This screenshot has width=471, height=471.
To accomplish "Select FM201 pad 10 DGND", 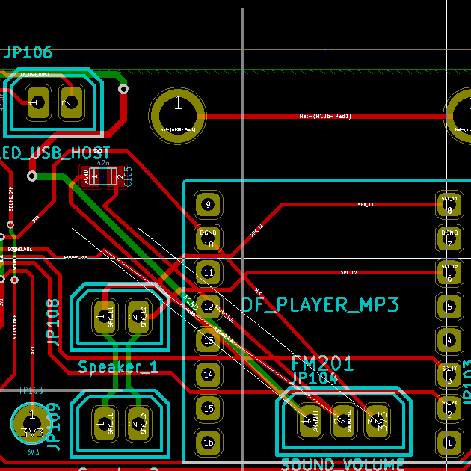I will coord(208,238).
